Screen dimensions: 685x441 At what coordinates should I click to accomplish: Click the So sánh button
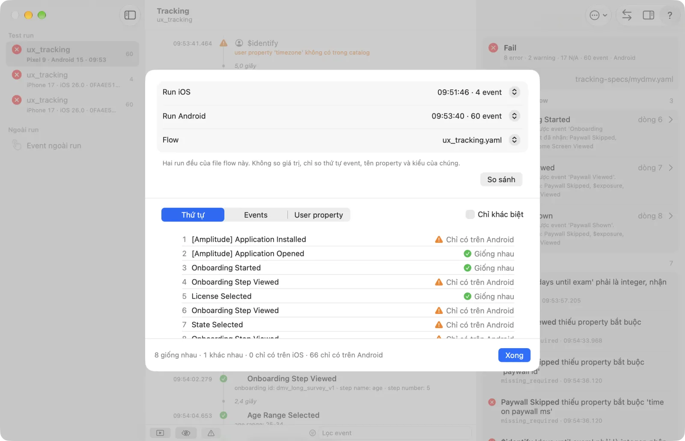pyautogui.click(x=501, y=180)
